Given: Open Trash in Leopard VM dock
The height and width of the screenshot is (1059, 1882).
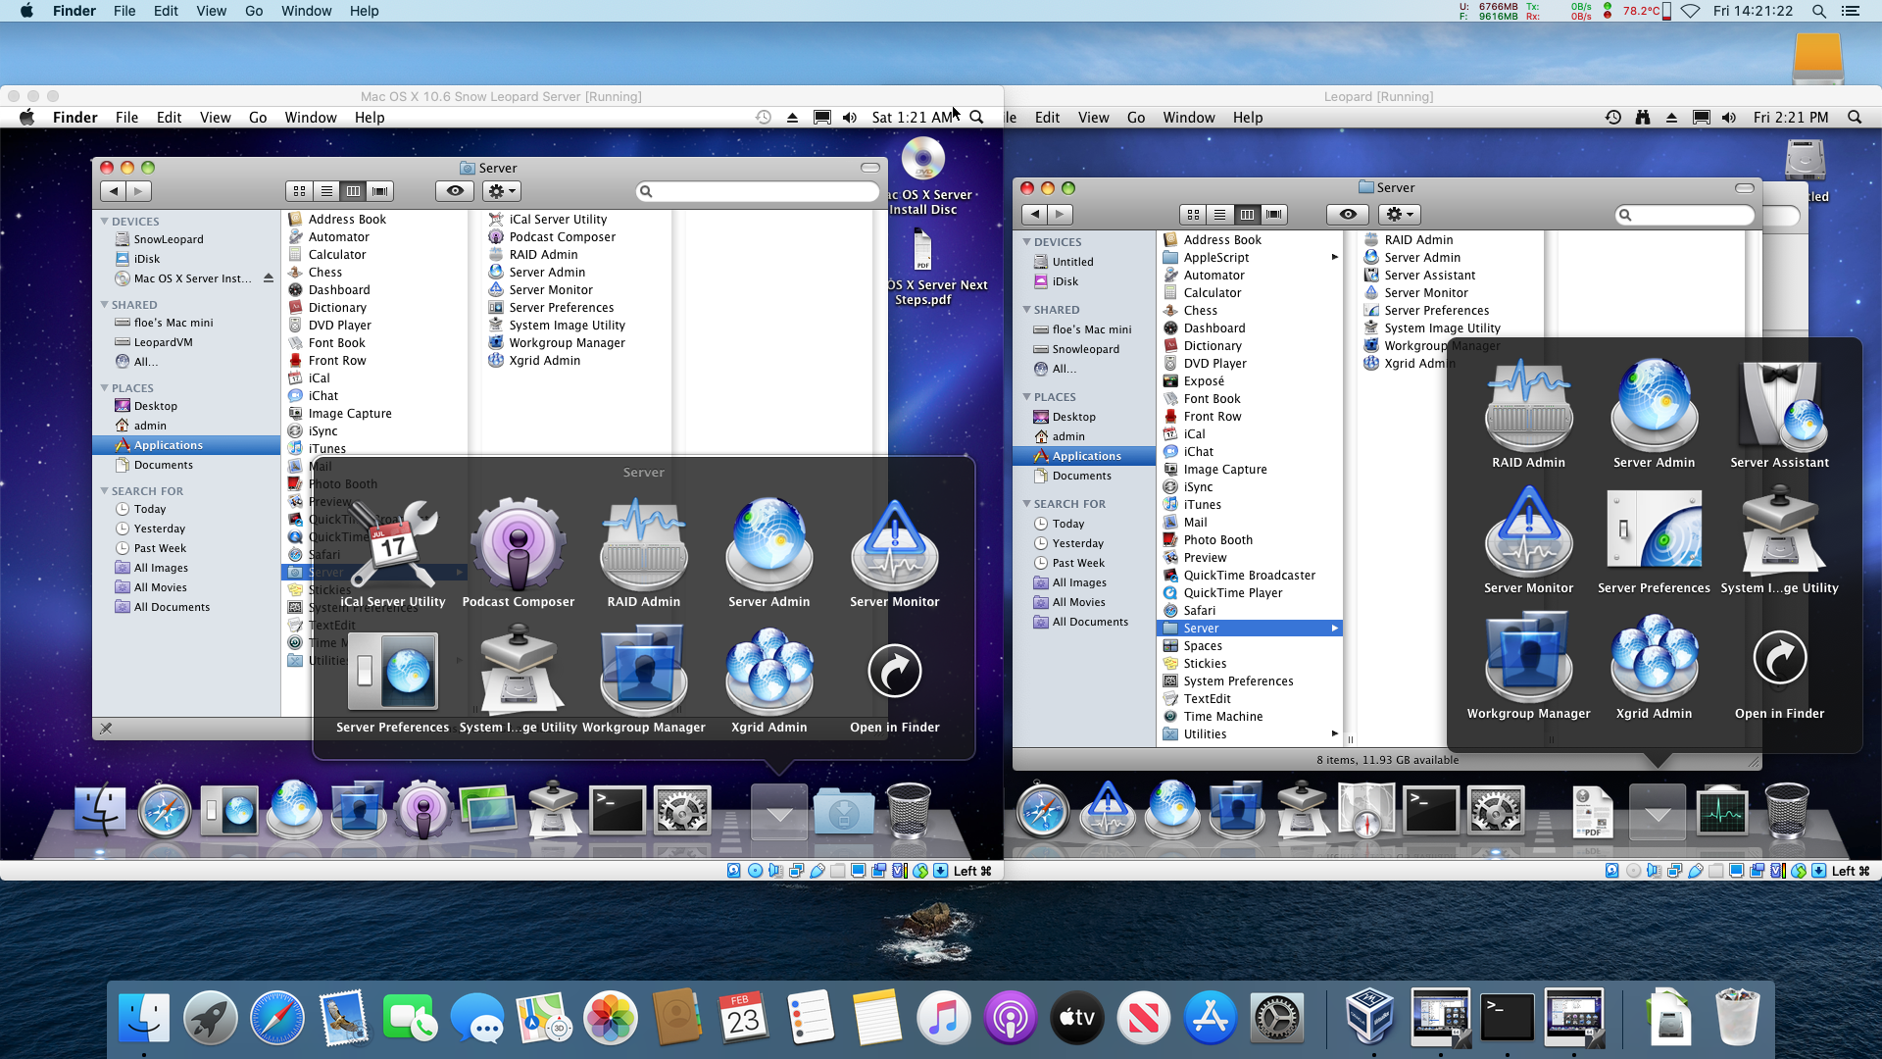Looking at the screenshot, I should pyautogui.click(x=1787, y=811).
